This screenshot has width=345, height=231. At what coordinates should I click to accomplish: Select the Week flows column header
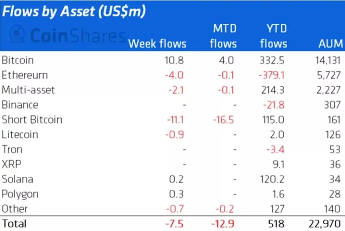point(157,44)
